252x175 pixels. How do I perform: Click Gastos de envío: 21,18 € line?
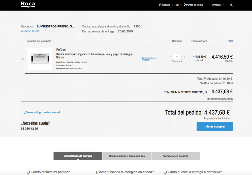click(216, 83)
